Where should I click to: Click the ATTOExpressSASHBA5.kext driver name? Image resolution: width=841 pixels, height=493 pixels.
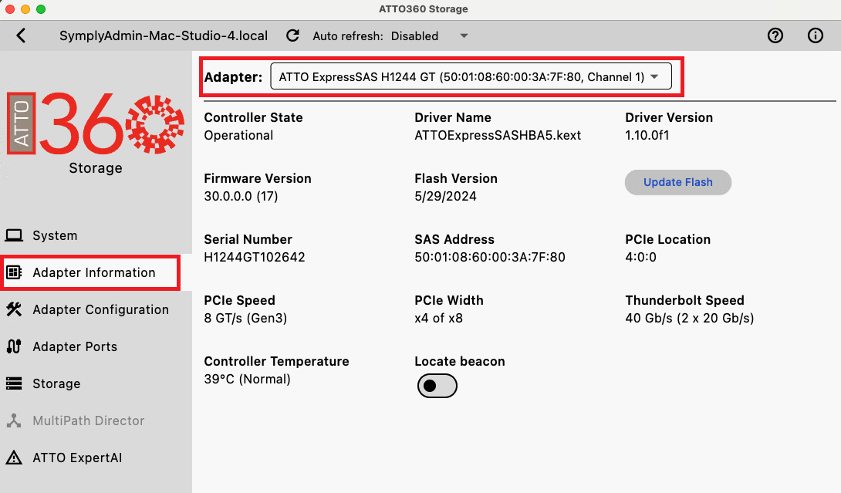click(x=498, y=135)
